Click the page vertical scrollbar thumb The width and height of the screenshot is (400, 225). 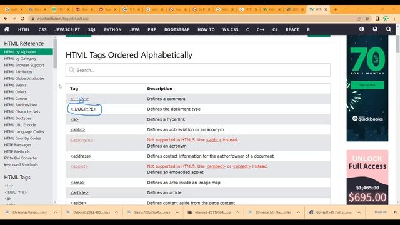click(x=397, y=44)
